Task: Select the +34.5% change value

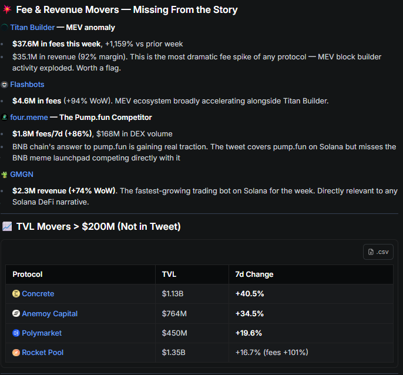Action: 250,314
